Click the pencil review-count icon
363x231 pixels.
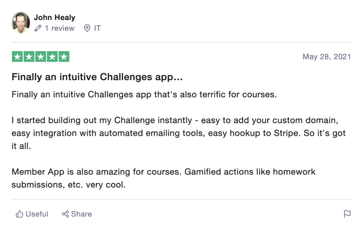coord(38,28)
